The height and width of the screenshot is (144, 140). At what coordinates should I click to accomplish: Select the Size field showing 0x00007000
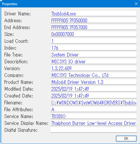(94, 34)
